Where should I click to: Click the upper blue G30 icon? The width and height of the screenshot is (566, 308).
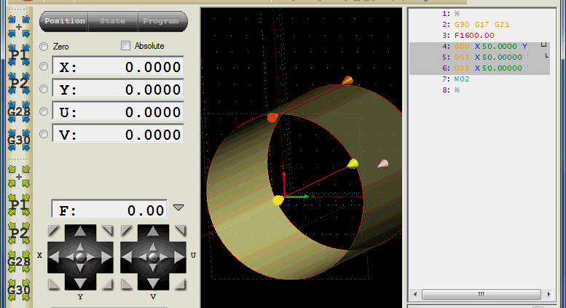(x=18, y=139)
